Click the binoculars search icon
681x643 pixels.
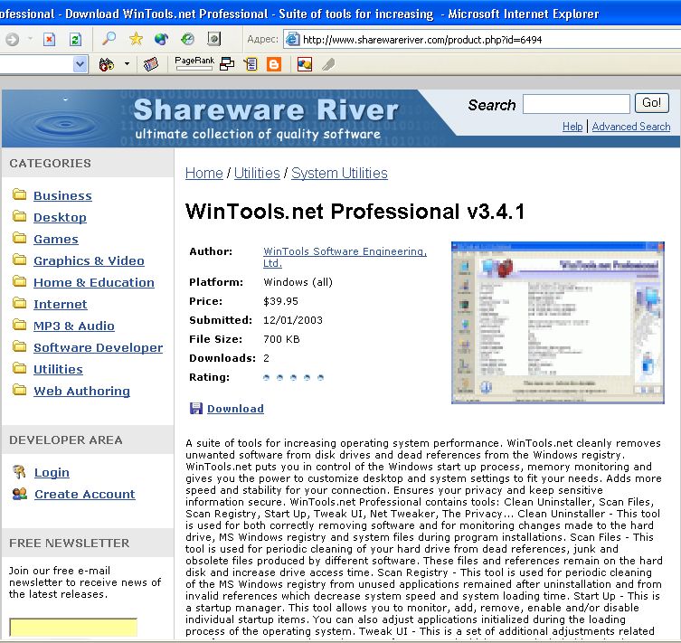(107, 64)
